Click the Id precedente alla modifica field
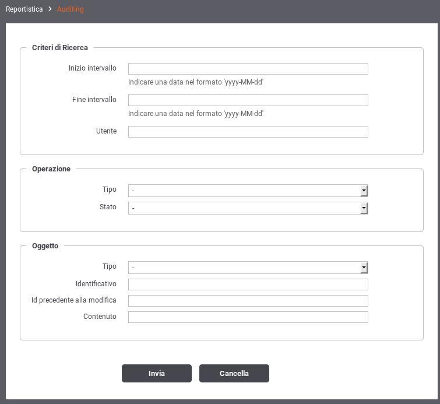 248,301
